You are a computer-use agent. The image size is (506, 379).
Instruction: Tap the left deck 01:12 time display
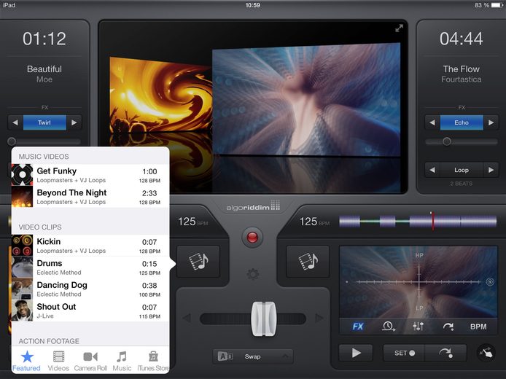tap(44, 39)
